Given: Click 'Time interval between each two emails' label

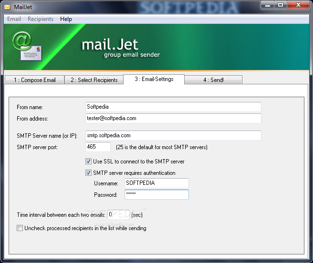Looking at the screenshot, I should click(x=61, y=215).
